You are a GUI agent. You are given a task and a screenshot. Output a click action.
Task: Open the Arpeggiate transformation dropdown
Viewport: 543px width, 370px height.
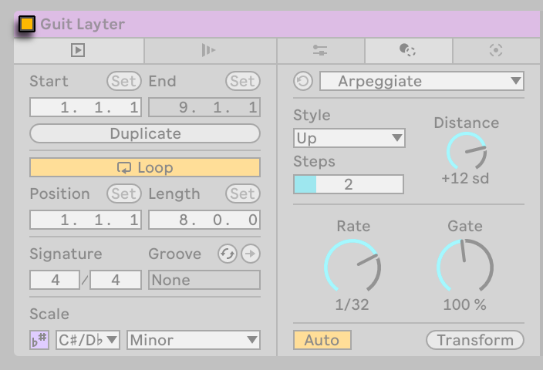pos(422,82)
